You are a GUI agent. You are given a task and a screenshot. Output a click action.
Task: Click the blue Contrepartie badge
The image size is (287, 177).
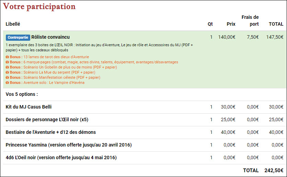18,37
